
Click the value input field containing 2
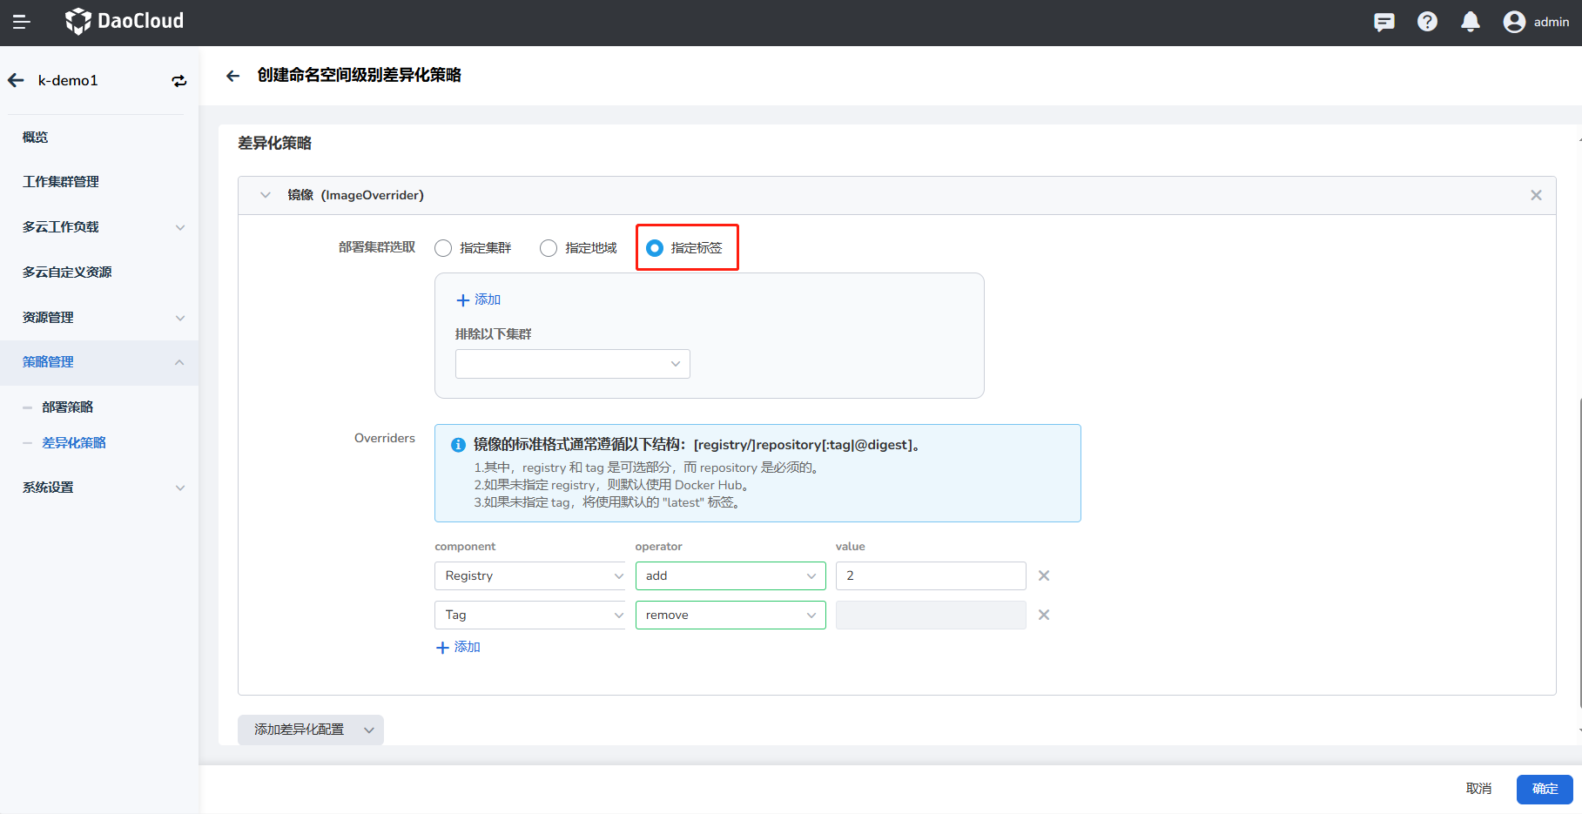(x=930, y=575)
